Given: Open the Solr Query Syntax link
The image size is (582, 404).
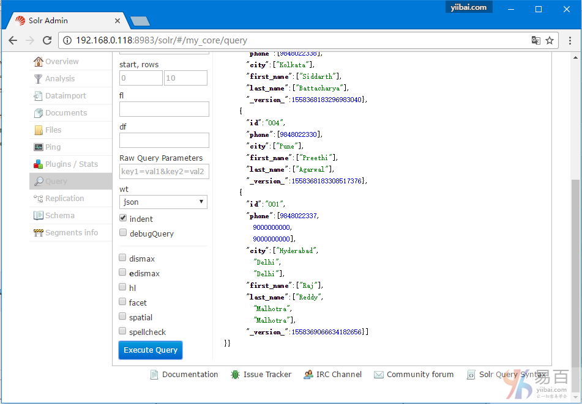Looking at the screenshot, I should (512, 374).
